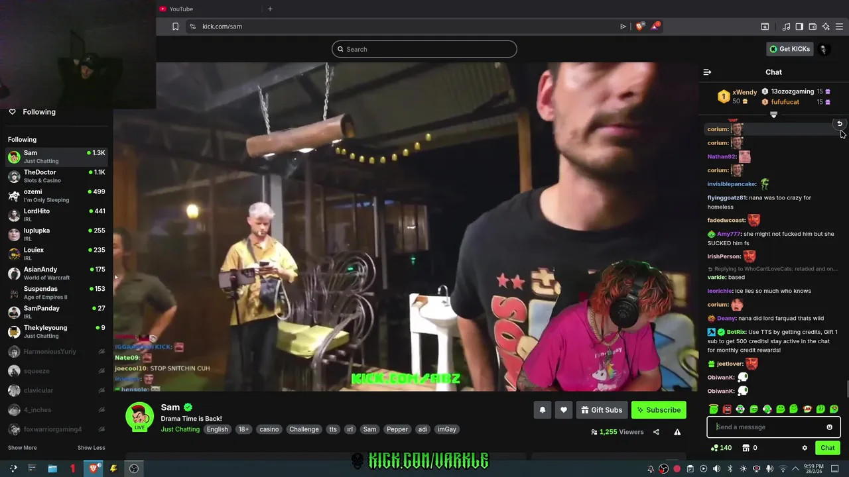Click the Gift Subs button
Viewport: 849px width, 477px height.
tap(602, 410)
